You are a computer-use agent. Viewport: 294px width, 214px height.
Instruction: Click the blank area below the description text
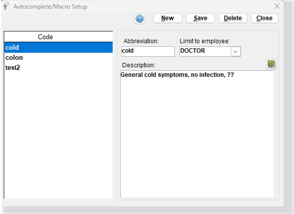[x=196, y=136]
